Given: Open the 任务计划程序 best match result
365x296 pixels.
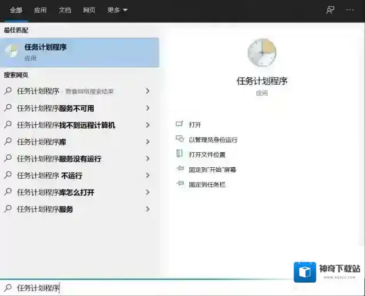Looking at the screenshot, I should (79, 52).
